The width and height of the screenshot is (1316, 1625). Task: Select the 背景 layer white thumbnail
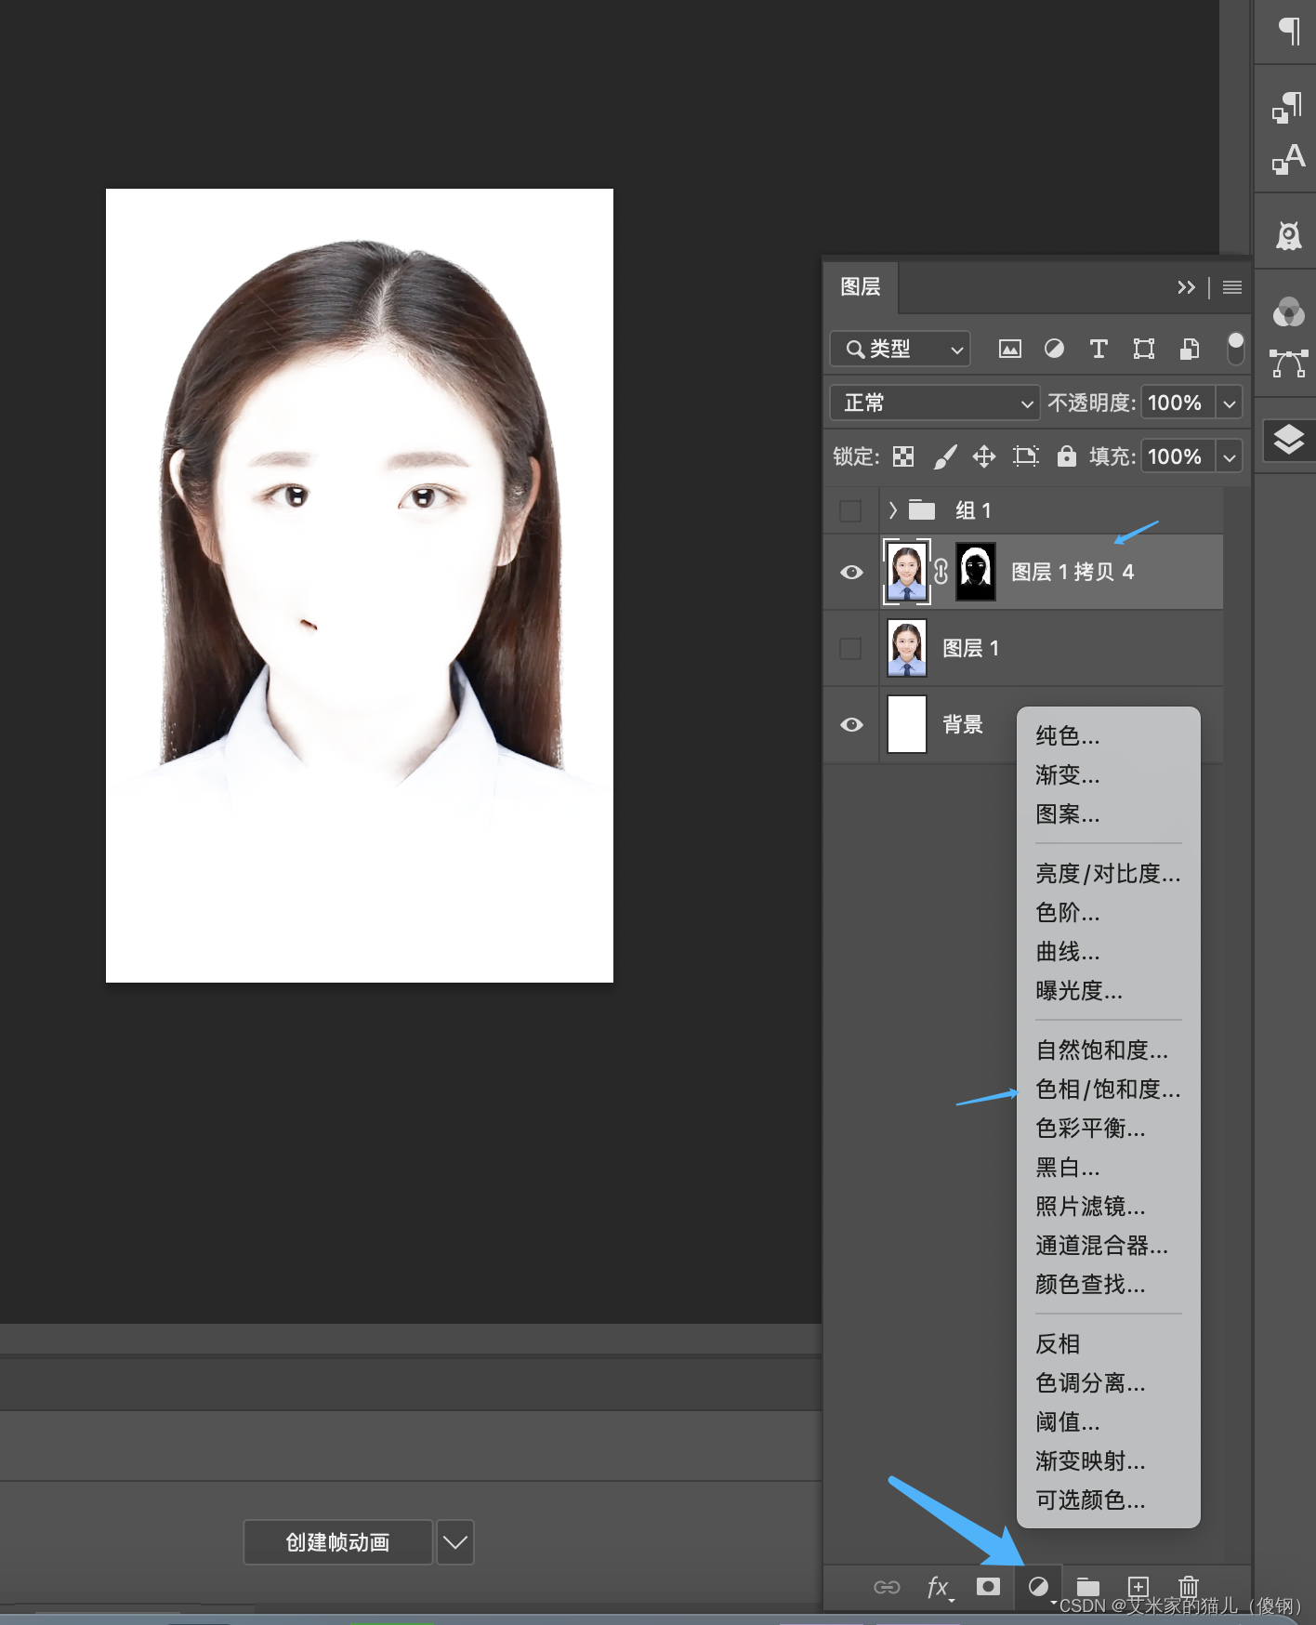click(x=907, y=724)
